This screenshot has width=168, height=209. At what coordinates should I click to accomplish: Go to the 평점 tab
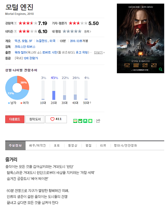[88, 146]
